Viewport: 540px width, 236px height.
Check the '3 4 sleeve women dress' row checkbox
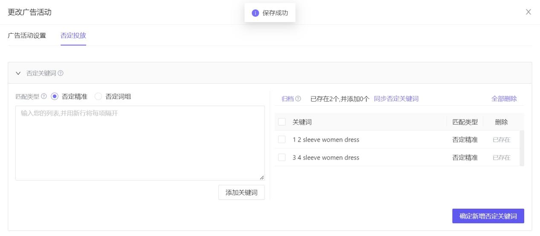(282, 157)
